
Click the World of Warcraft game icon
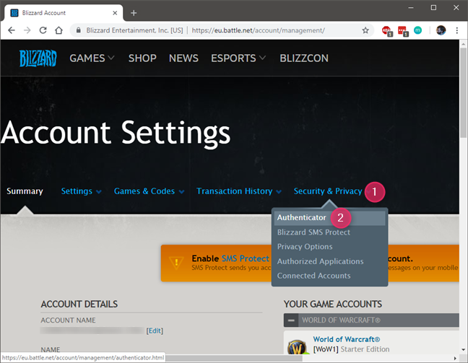296,347
